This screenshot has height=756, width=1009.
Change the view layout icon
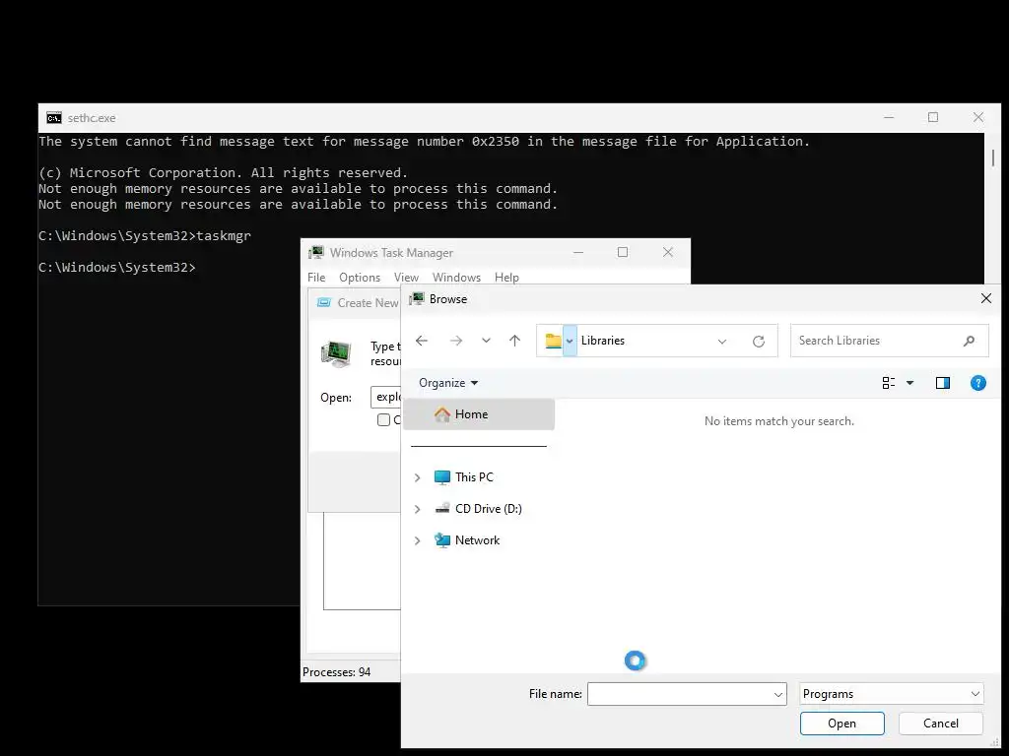pyautogui.click(x=889, y=383)
